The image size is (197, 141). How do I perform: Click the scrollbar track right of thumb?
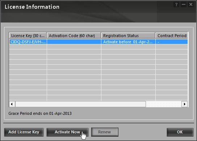[164, 104]
